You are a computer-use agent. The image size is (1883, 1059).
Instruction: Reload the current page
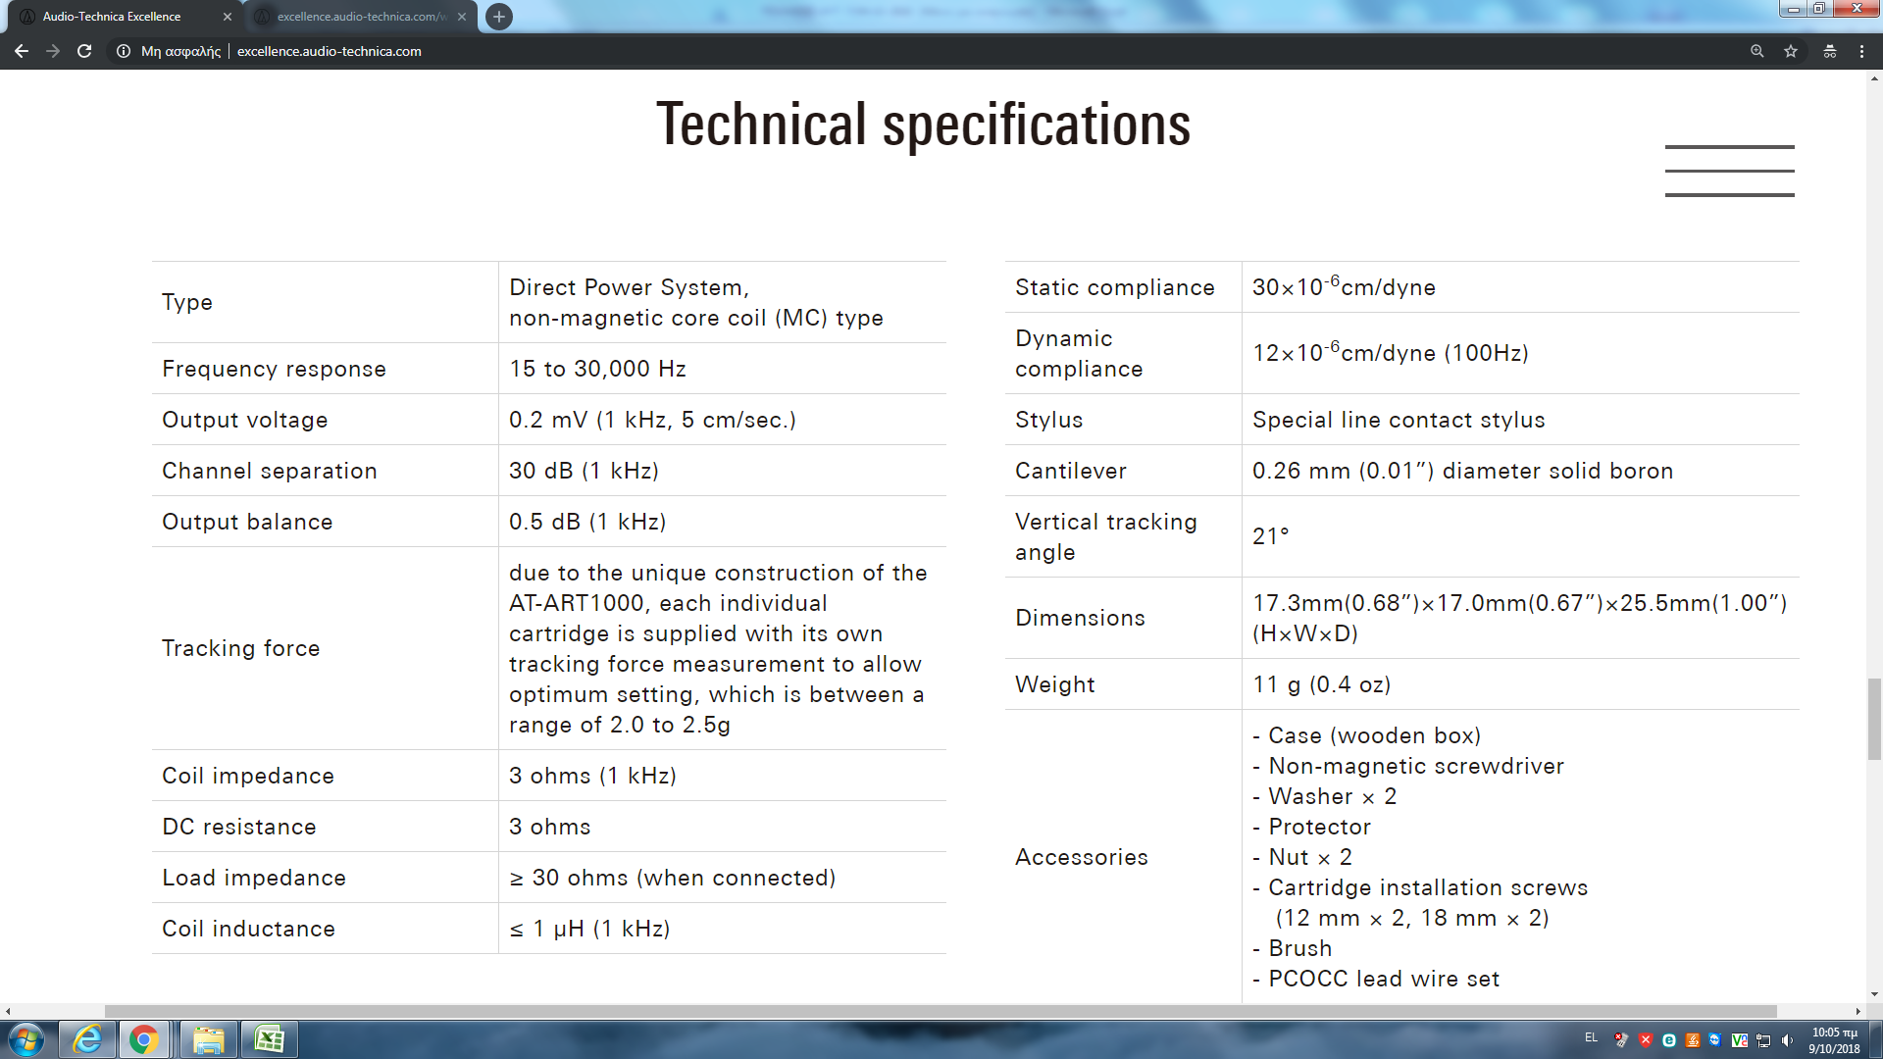coord(84,51)
